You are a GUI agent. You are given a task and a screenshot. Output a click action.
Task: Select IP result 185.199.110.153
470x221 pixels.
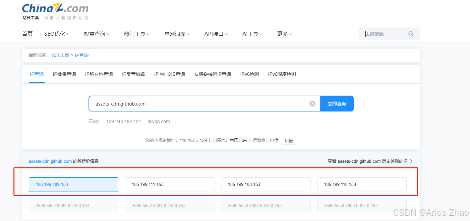(x=362, y=185)
